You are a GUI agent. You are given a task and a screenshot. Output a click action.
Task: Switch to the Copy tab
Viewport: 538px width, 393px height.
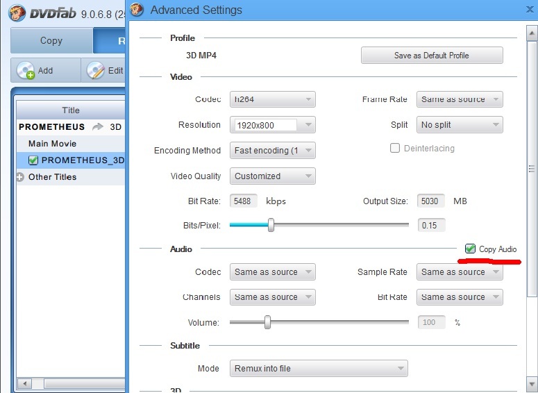[51, 40]
